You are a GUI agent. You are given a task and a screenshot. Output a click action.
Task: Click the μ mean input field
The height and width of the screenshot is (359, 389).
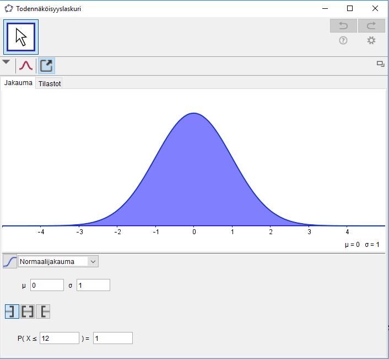tap(47, 285)
